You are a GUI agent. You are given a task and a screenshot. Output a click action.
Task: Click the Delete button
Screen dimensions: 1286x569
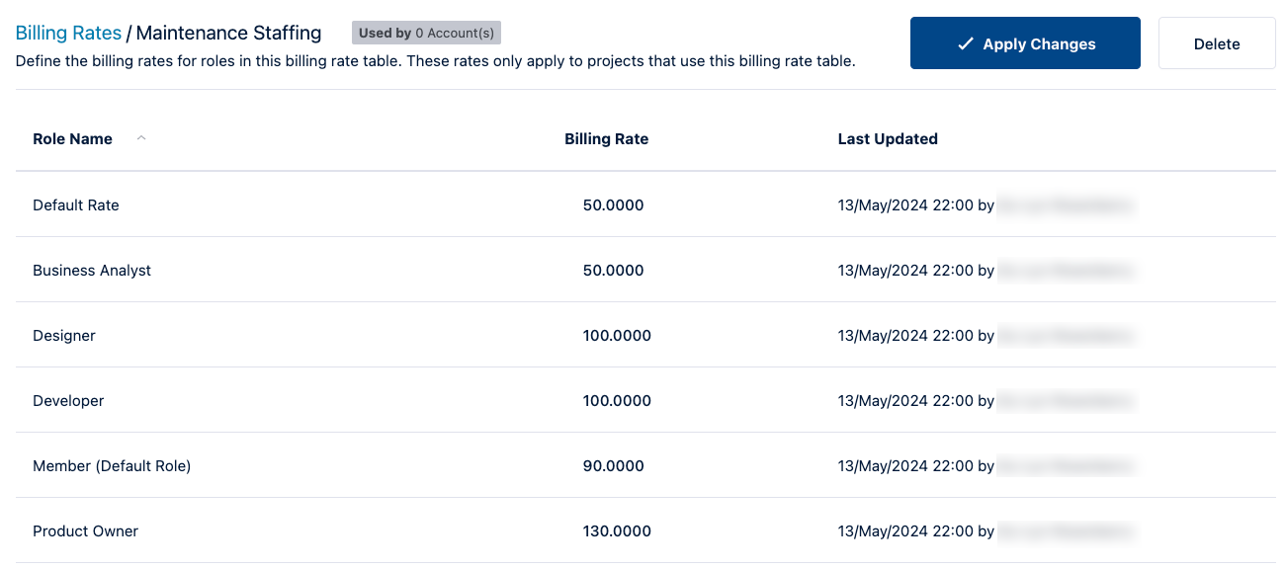(1216, 43)
